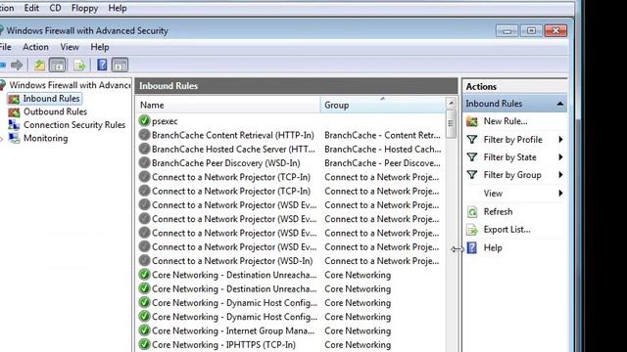Click the rules list scrollbar thumb
This screenshot has width=627, height=352.
click(451, 124)
